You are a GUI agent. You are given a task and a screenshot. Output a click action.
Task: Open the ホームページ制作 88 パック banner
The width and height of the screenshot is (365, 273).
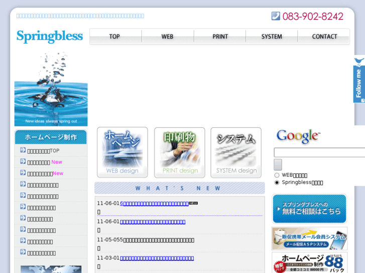[309, 263]
